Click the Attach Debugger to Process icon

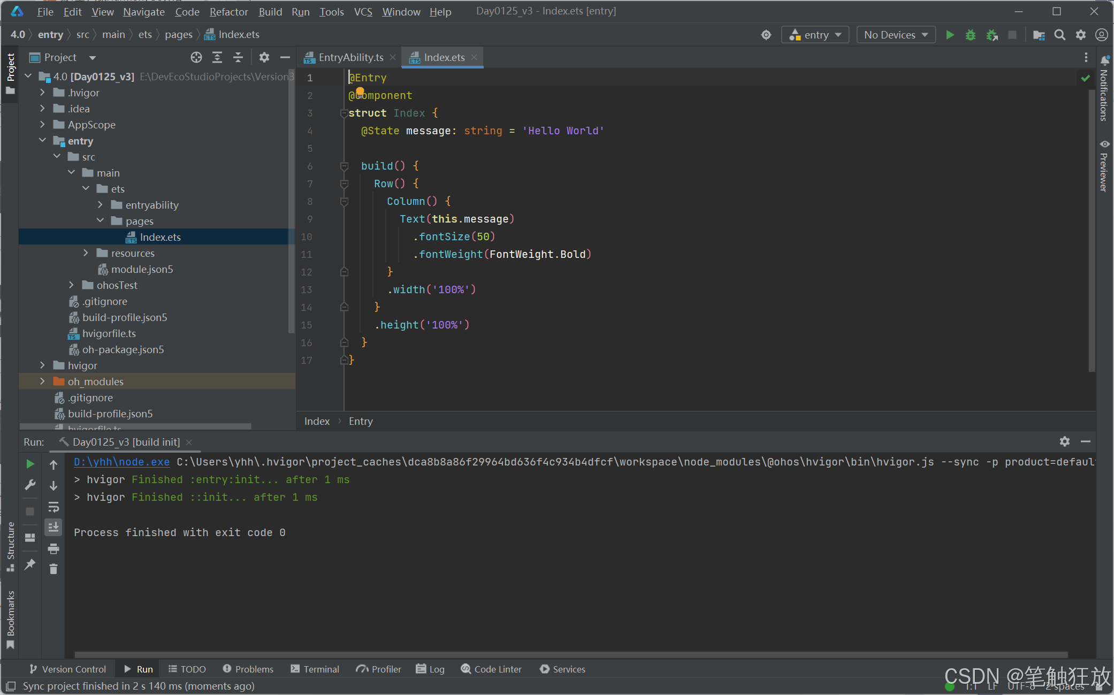click(991, 35)
